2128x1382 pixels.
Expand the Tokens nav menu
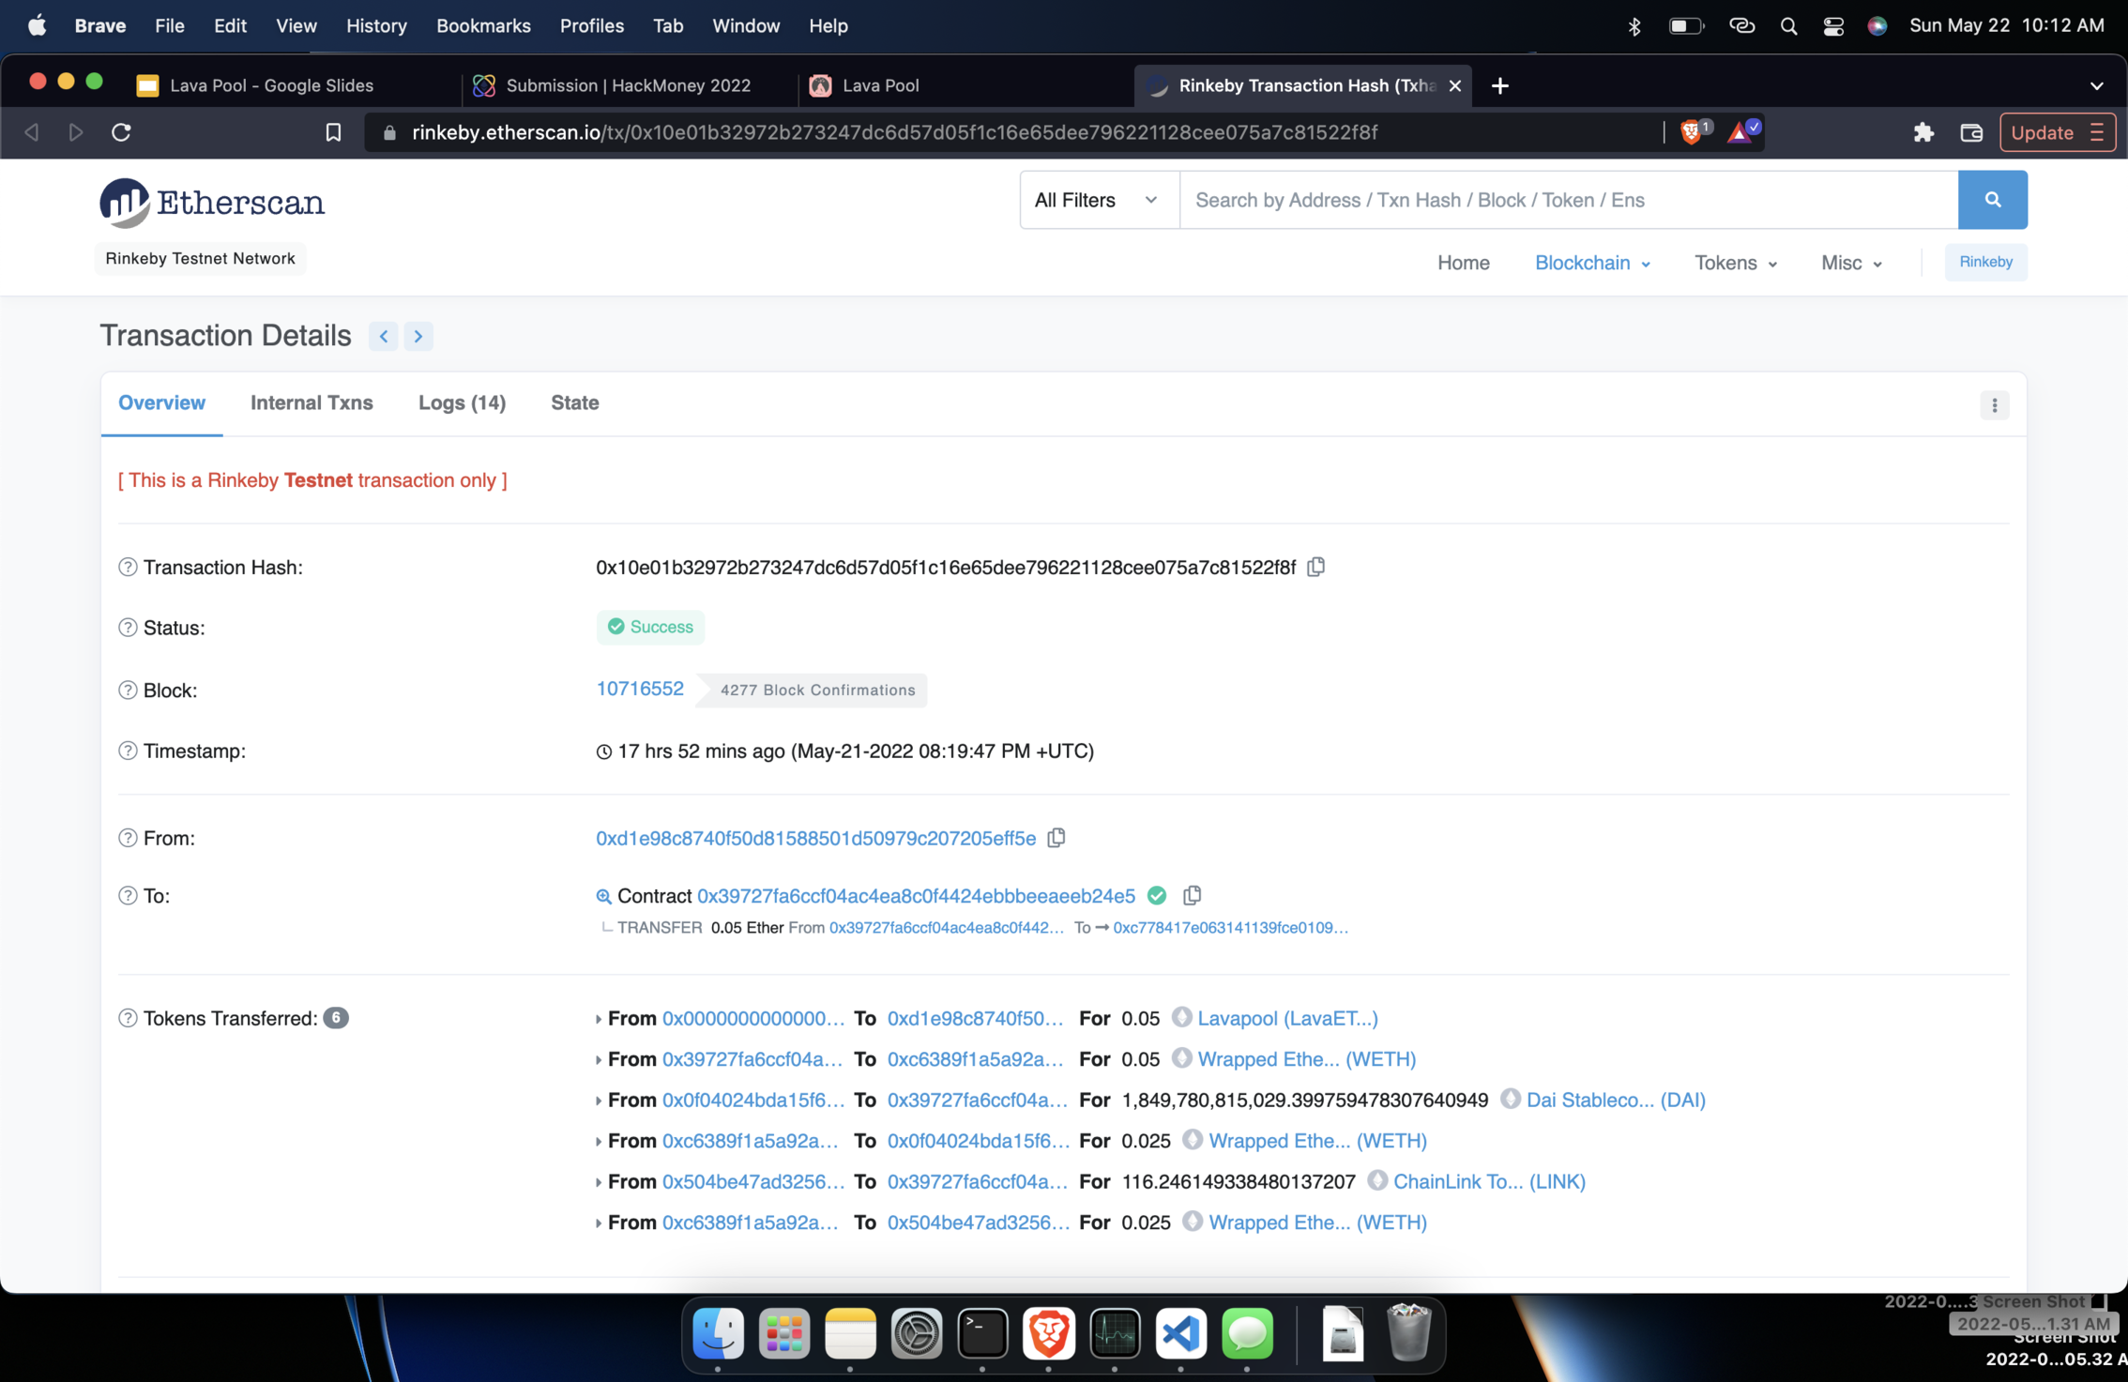pyautogui.click(x=1735, y=263)
